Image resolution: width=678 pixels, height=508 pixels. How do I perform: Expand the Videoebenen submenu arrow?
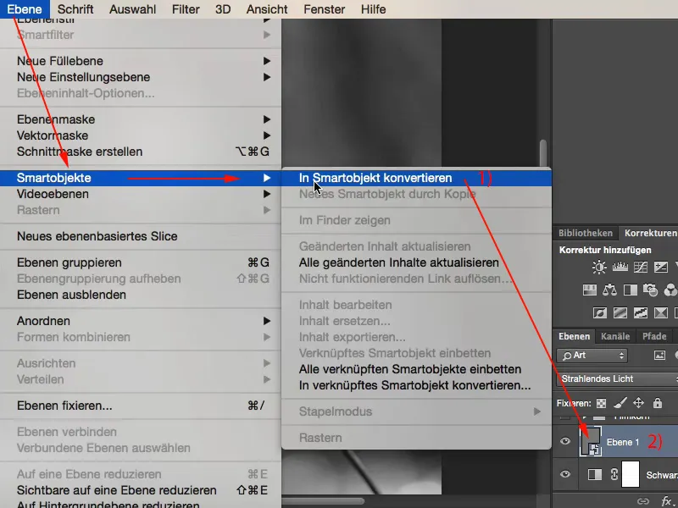267,194
